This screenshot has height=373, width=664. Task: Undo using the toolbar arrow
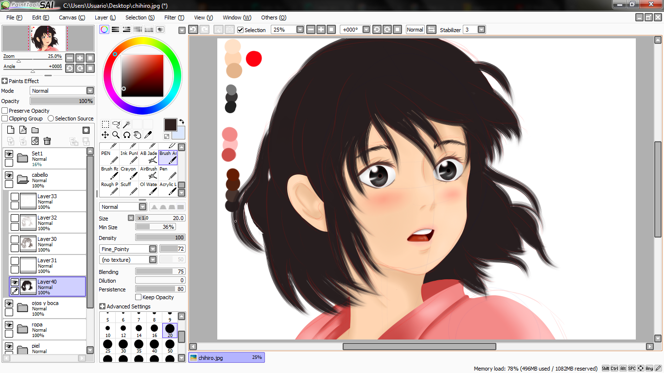point(193,30)
